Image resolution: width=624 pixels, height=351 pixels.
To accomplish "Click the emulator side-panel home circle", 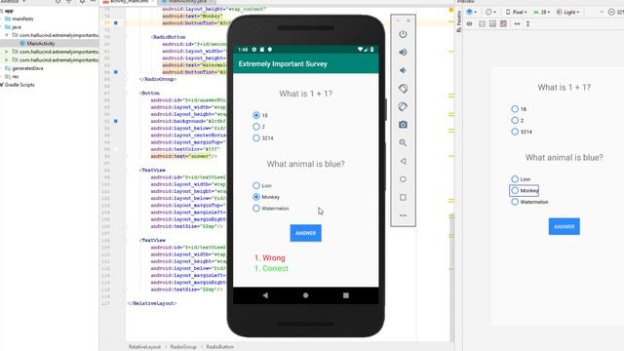I will tap(403, 179).
